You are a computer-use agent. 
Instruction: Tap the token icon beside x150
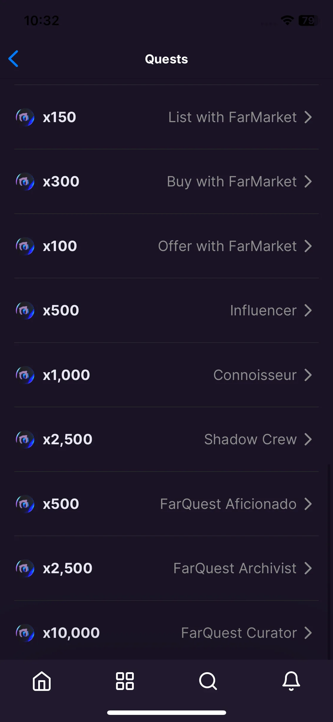tap(25, 117)
